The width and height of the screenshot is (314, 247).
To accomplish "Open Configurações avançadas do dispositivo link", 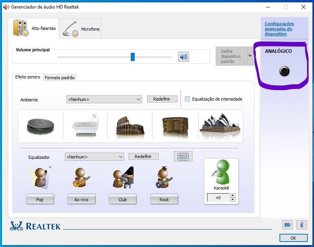I will point(279,29).
